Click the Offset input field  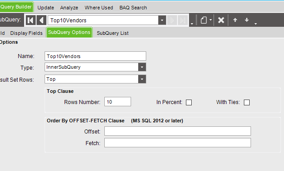tap(177, 131)
